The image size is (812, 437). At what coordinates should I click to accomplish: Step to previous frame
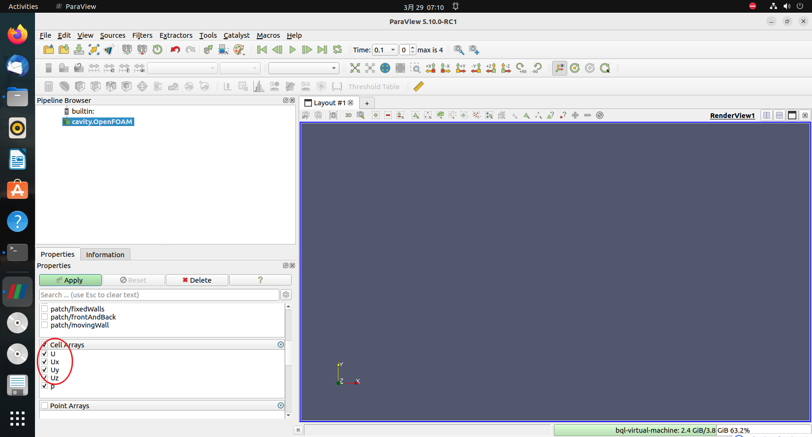277,50
